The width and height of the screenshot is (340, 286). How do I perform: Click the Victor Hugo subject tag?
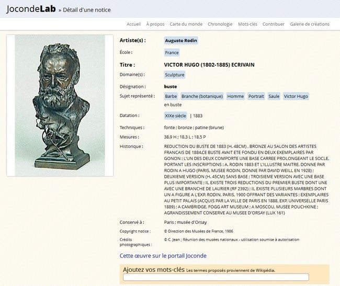(296, 96)
